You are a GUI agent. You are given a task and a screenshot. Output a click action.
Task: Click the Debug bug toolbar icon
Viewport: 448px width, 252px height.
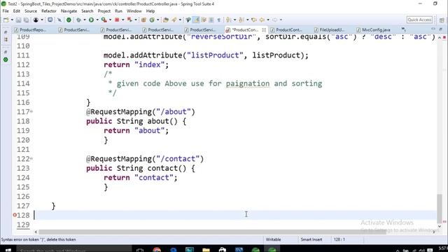[78, 20]
